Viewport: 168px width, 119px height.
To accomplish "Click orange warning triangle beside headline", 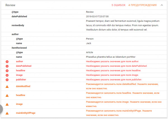I will pos(7,95).
